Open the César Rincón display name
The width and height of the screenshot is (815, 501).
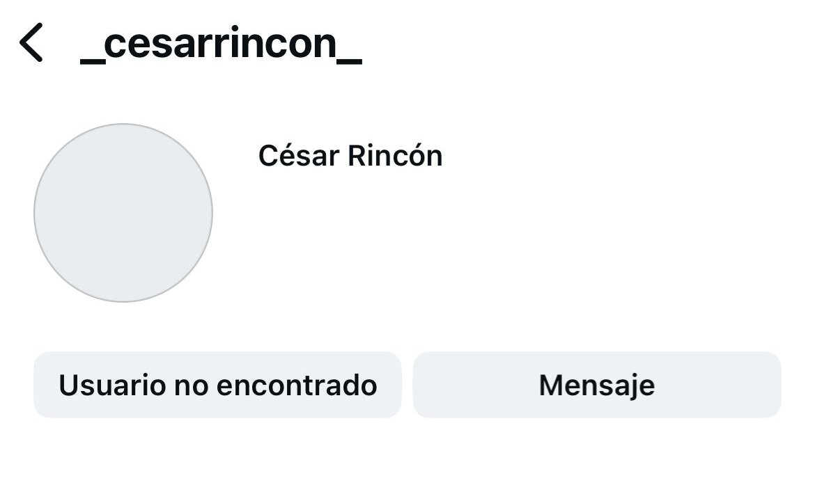point(351,156)
